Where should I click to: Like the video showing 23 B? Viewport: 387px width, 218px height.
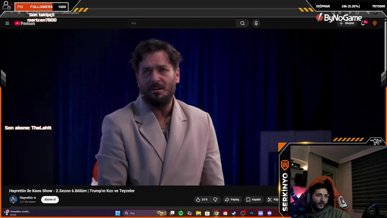[x=202, y=200]
